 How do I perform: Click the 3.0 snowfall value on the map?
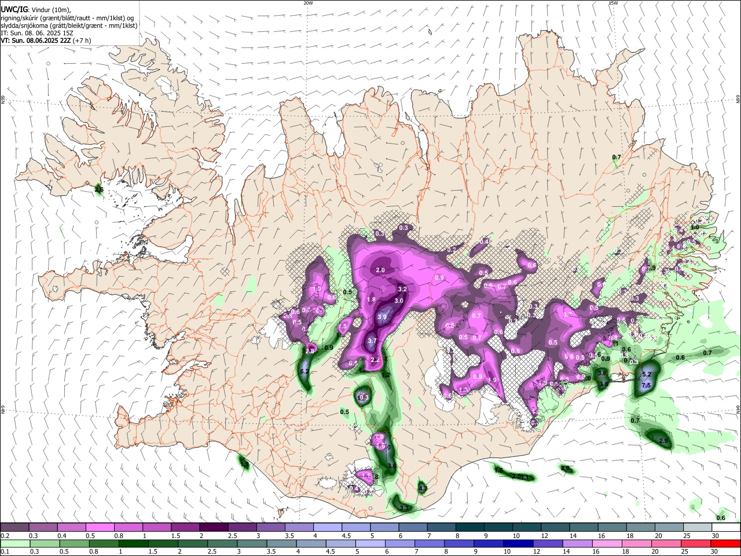[x=399, y=301]
